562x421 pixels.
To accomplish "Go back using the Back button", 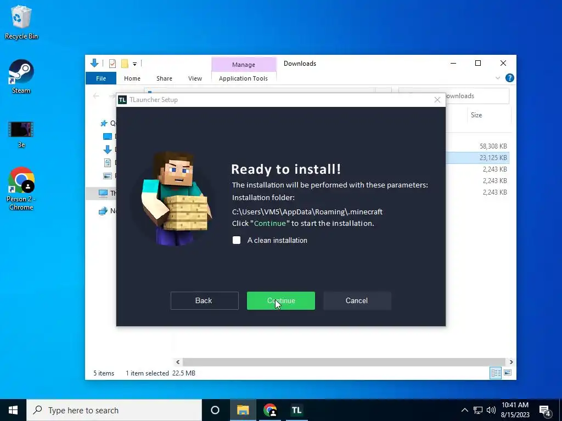I will [x=204, y=301].
